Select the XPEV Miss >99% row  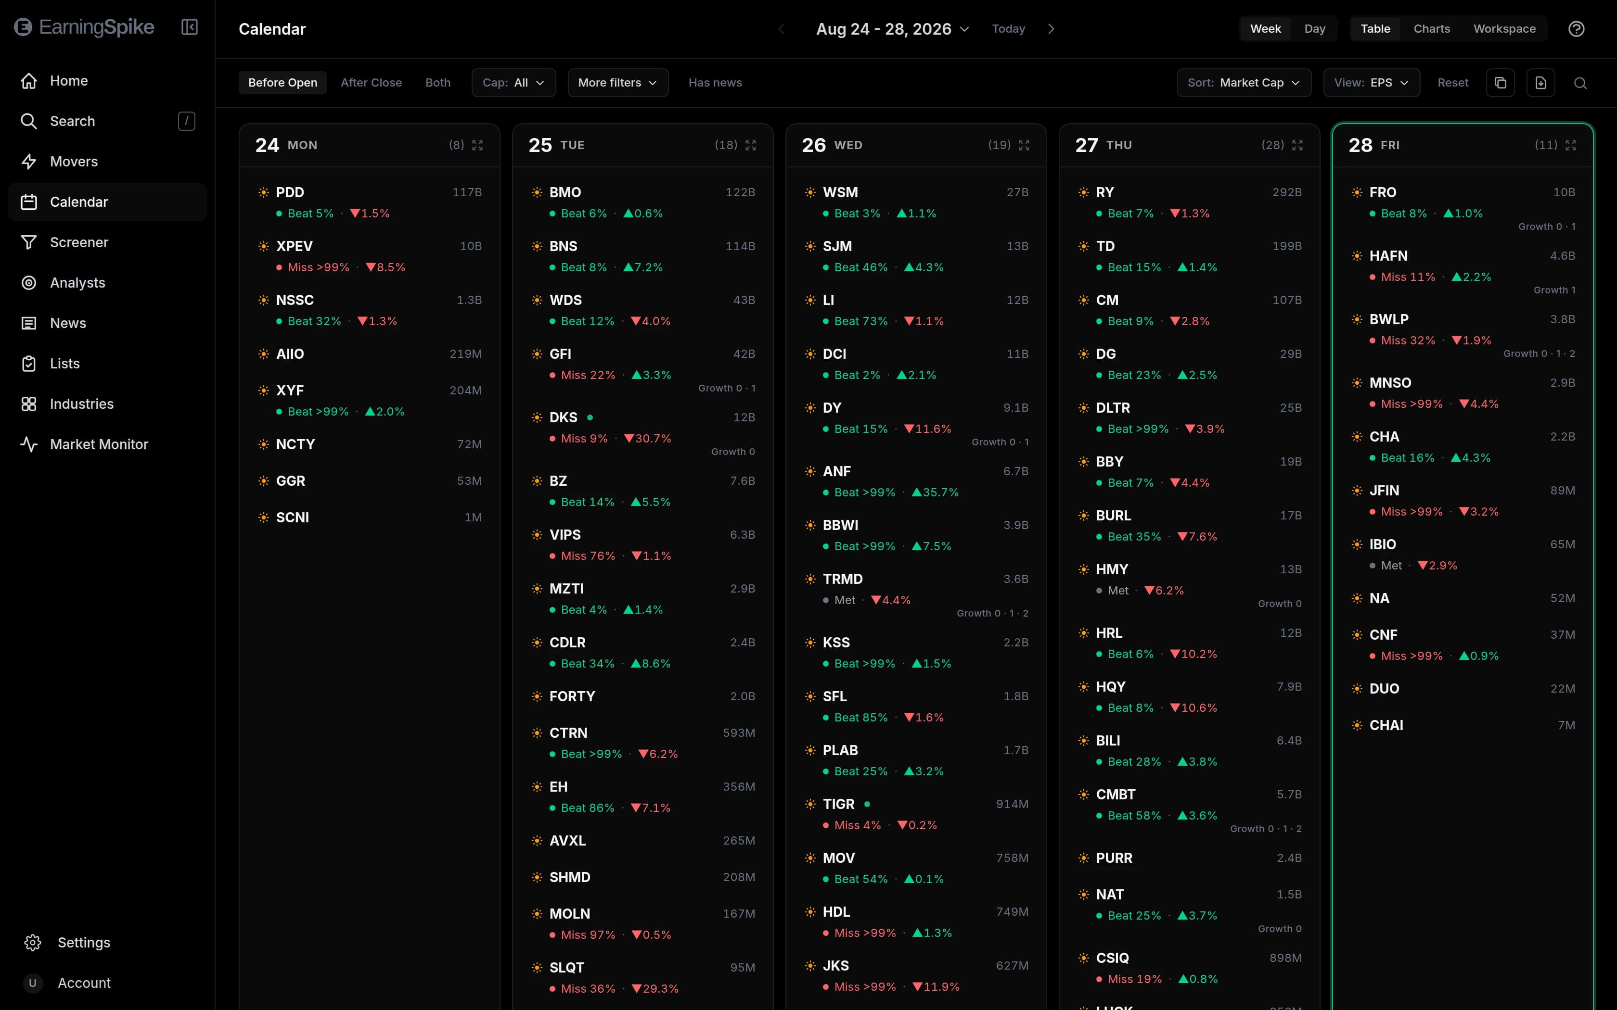370,256
